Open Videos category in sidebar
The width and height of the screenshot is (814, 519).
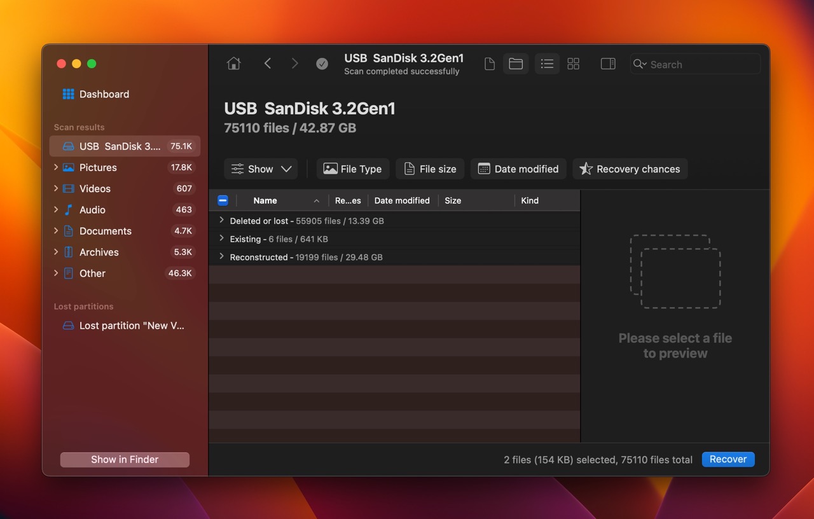pos(95,188)
